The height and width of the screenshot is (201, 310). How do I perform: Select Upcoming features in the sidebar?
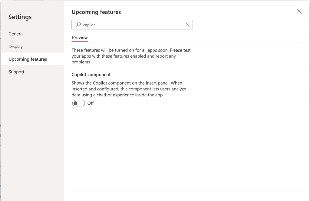click(28, 59)
